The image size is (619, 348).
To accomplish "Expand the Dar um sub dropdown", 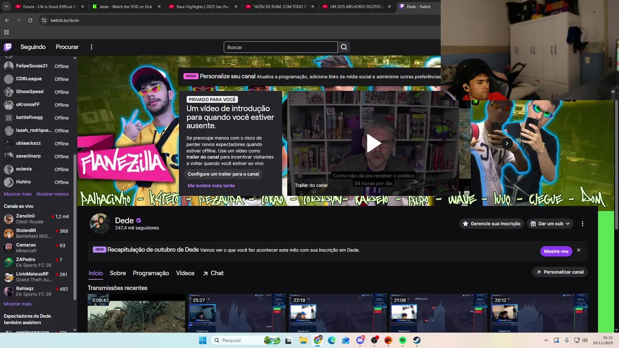I will pyautogui.click(x=550, y=224).
